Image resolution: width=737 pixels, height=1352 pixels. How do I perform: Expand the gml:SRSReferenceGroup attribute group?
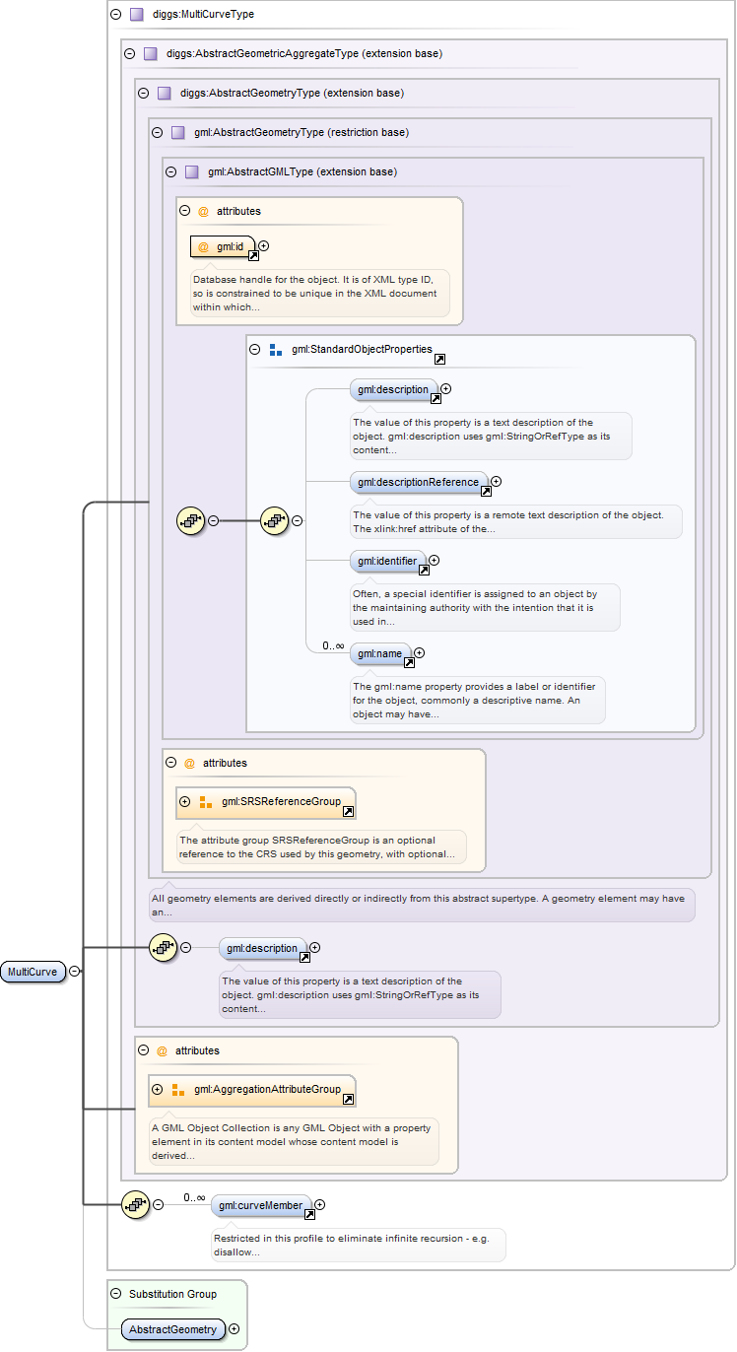184,802
